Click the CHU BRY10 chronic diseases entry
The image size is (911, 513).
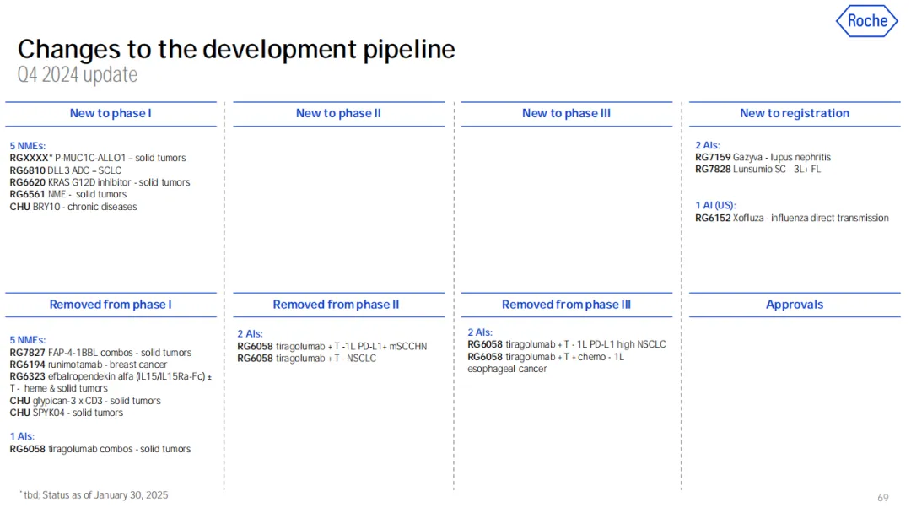(x=73, y=207)
